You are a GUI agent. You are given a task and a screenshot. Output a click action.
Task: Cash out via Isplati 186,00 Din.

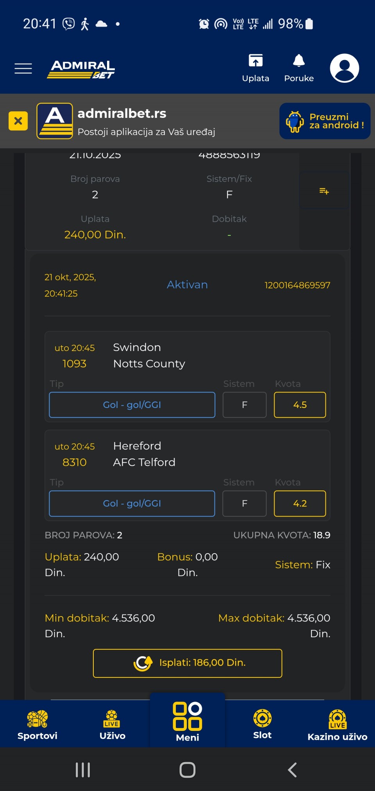tap(187, 663)
